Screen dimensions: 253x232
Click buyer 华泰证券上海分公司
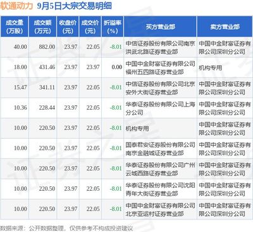point(160,108)
